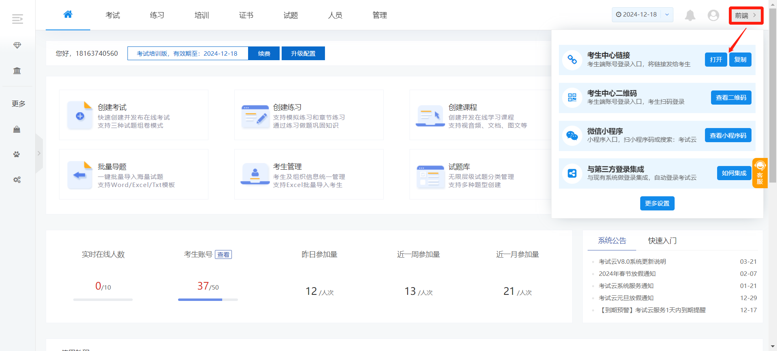Go to the 练习 menu
The width and height of the screenshot is (777, 351).
coord(157,15)
